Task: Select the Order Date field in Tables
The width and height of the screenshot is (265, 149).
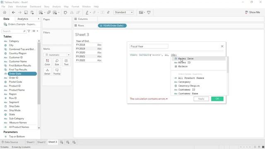Action: 22,74
